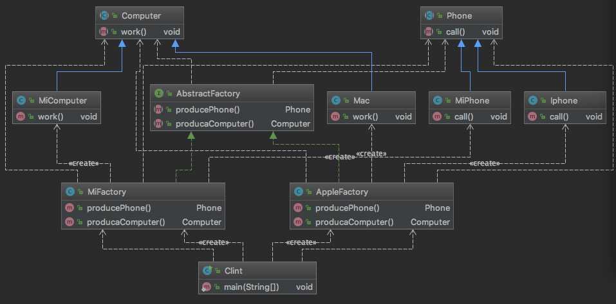Screen dimensions: 616x304
Task: Select the MiComputer class title
Action: coord(62,100)
